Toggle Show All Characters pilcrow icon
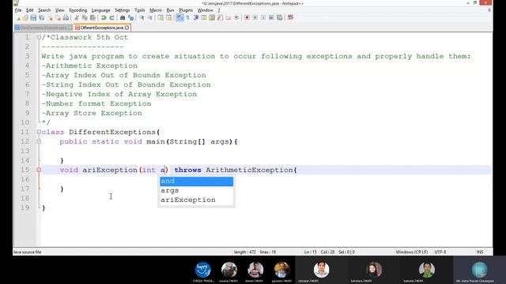This screenshot has height=284, width=506. click(188, 17)
